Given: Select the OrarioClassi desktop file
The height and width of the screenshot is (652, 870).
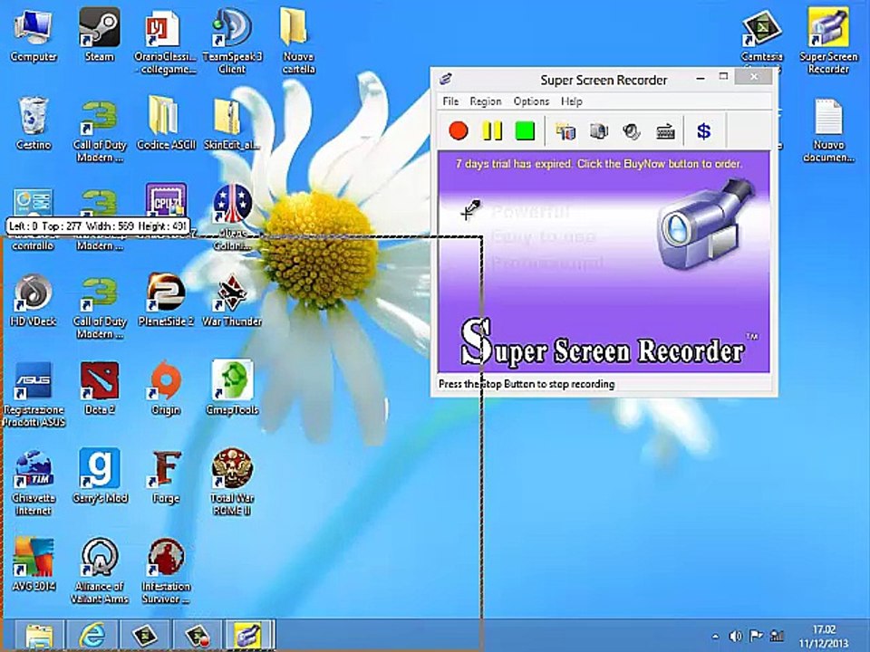Looking at the screenshot, I should point(165,43).
